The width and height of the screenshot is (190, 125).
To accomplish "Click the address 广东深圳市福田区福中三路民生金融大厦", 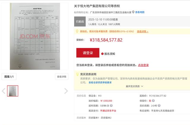I will 111,12.
